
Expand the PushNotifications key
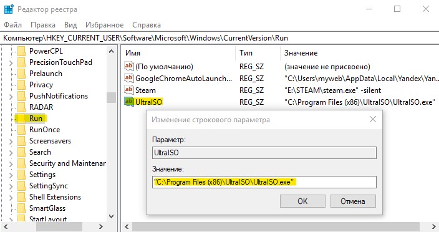click(11, 97)
